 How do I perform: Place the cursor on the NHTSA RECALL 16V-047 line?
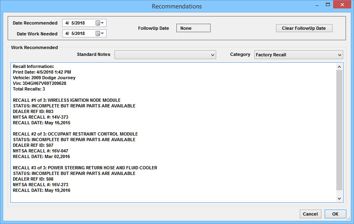coord(41,151)
